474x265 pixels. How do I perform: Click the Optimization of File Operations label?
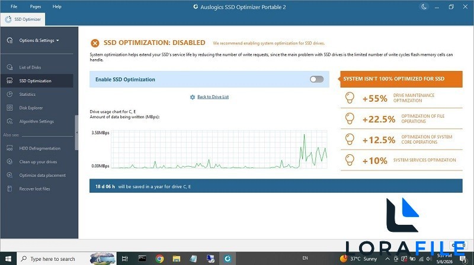point(422,119)
